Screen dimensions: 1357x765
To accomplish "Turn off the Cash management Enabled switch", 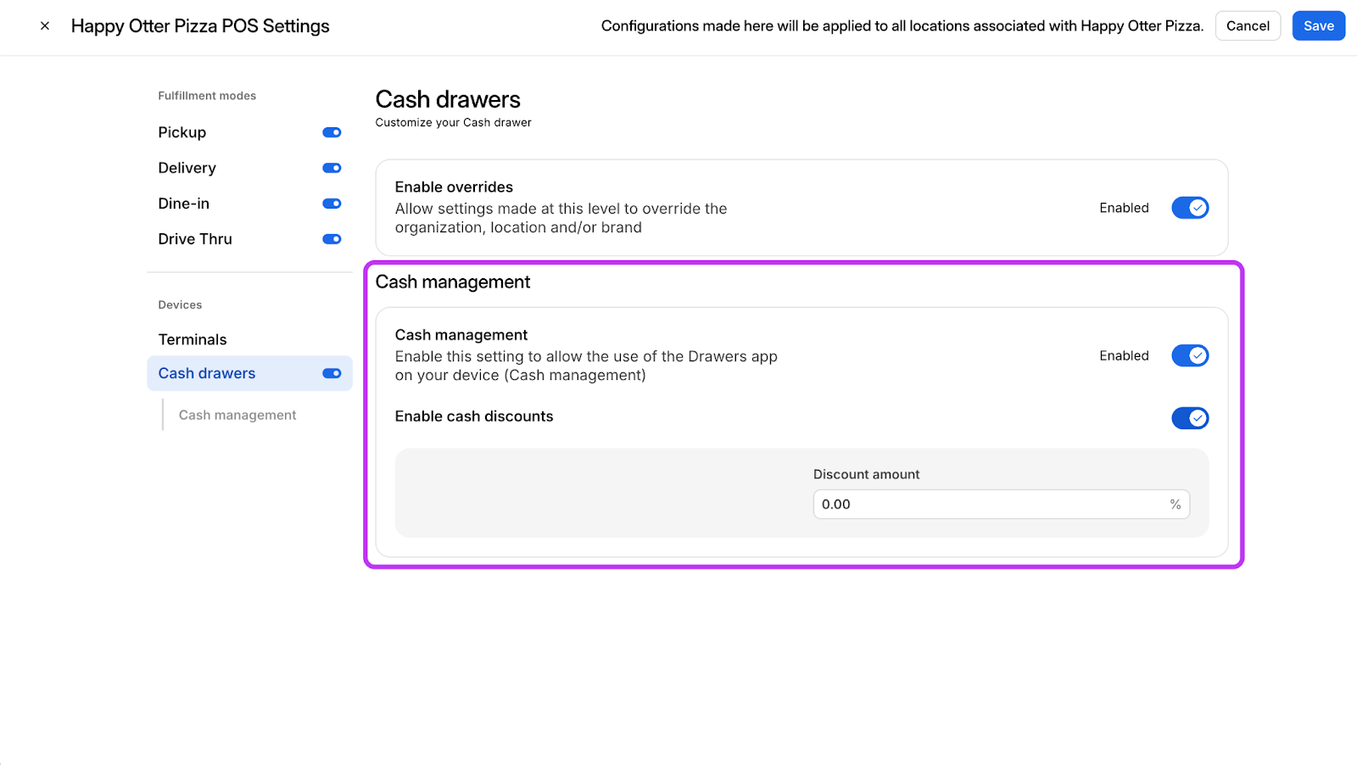I will click(1190, 355).
